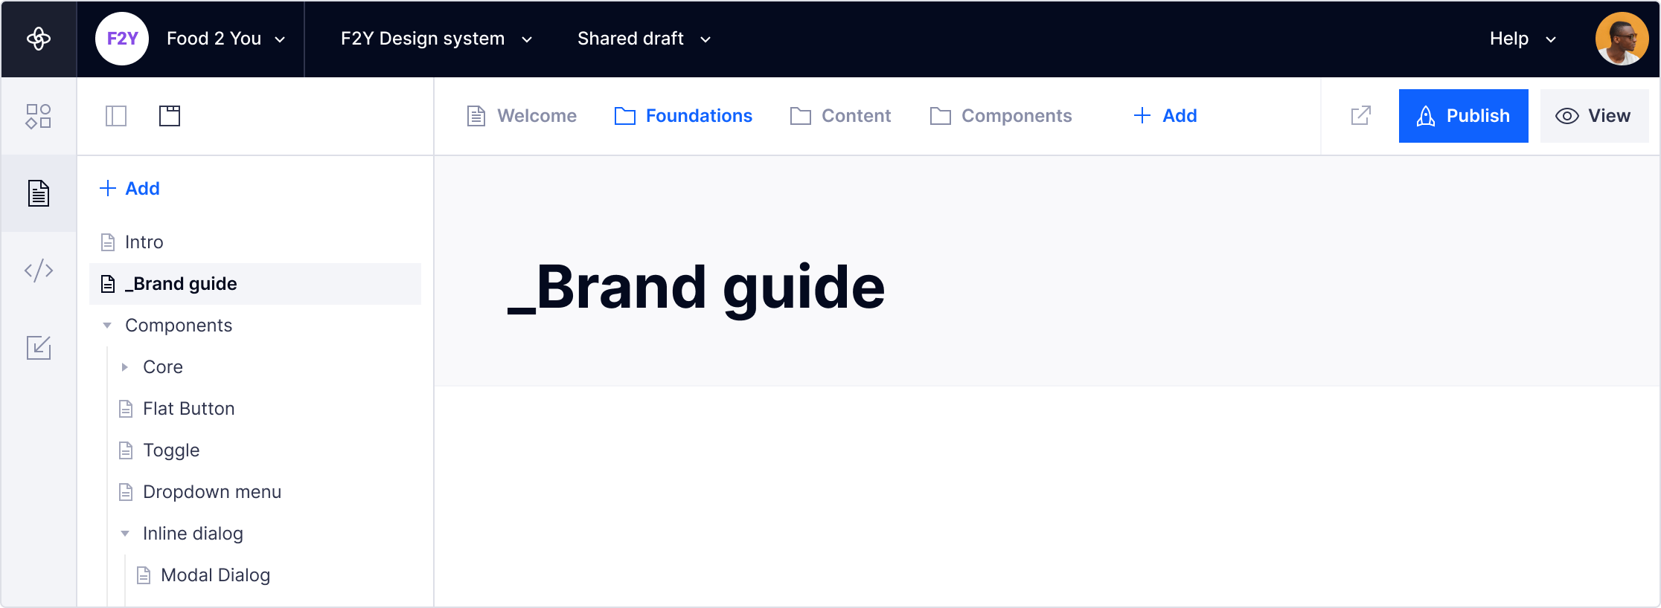
Task: Open the Shared draft version dropdown
Action: (644, 39)
